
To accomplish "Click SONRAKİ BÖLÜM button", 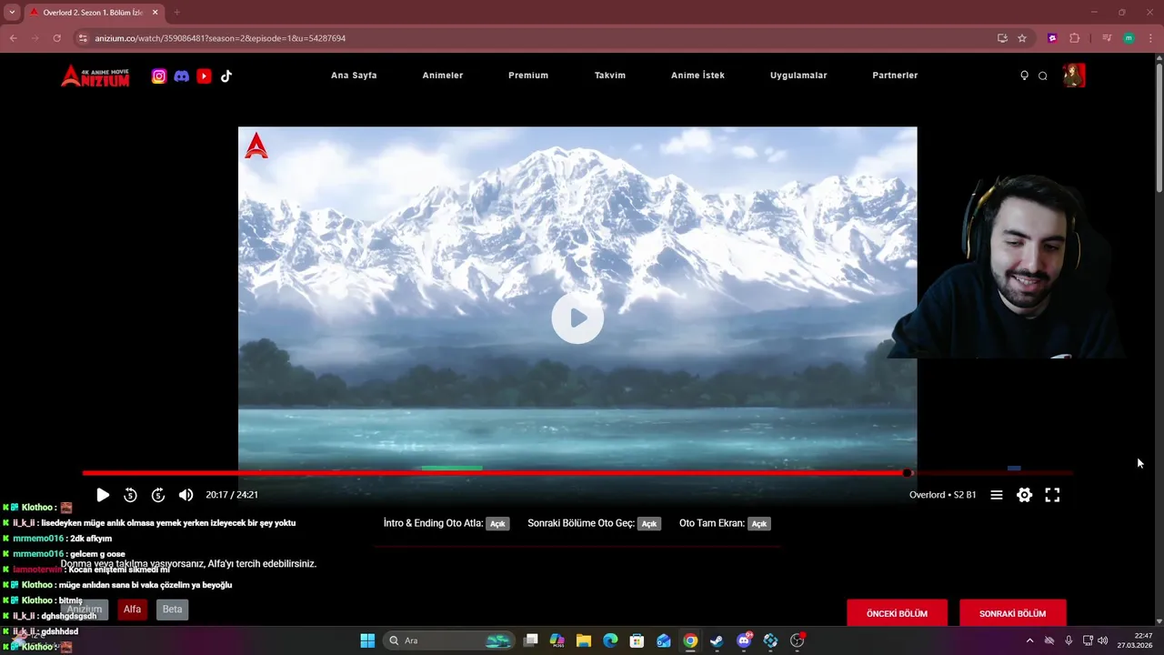I will click(1012, 613).
